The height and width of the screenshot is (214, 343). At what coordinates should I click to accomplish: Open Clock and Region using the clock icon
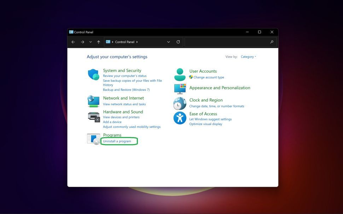pyautogui.click(x=179, y=103)
